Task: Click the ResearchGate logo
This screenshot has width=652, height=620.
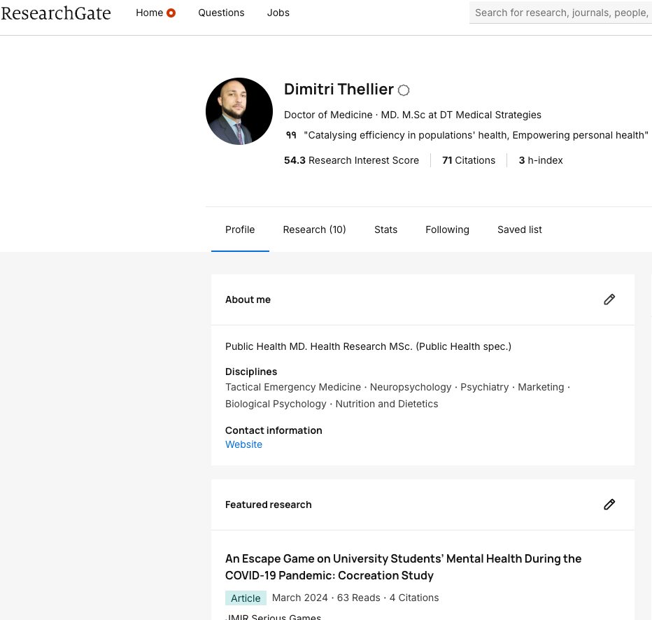Action: point(56,13)
